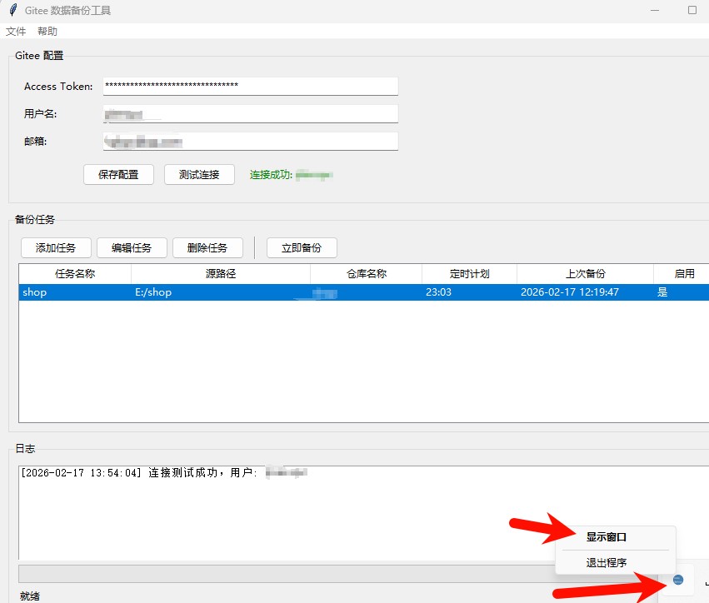Open the 文件 menu

click(x=16, y=31)
